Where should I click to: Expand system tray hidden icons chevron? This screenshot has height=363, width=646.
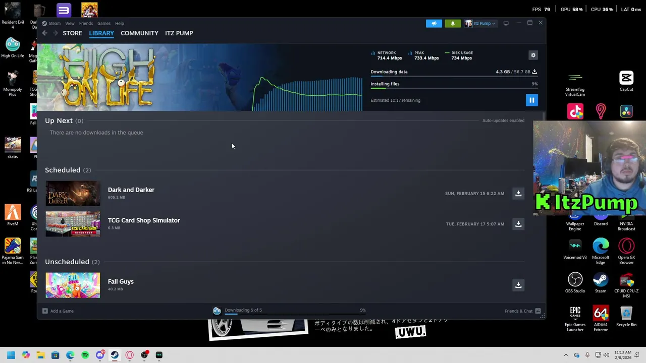pos(566,355)
